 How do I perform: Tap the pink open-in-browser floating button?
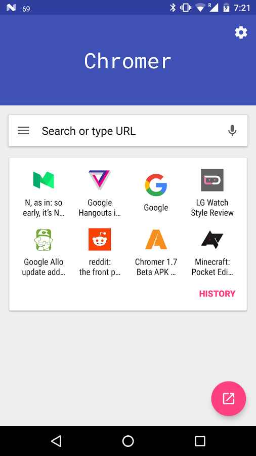[x=228, y=398]
